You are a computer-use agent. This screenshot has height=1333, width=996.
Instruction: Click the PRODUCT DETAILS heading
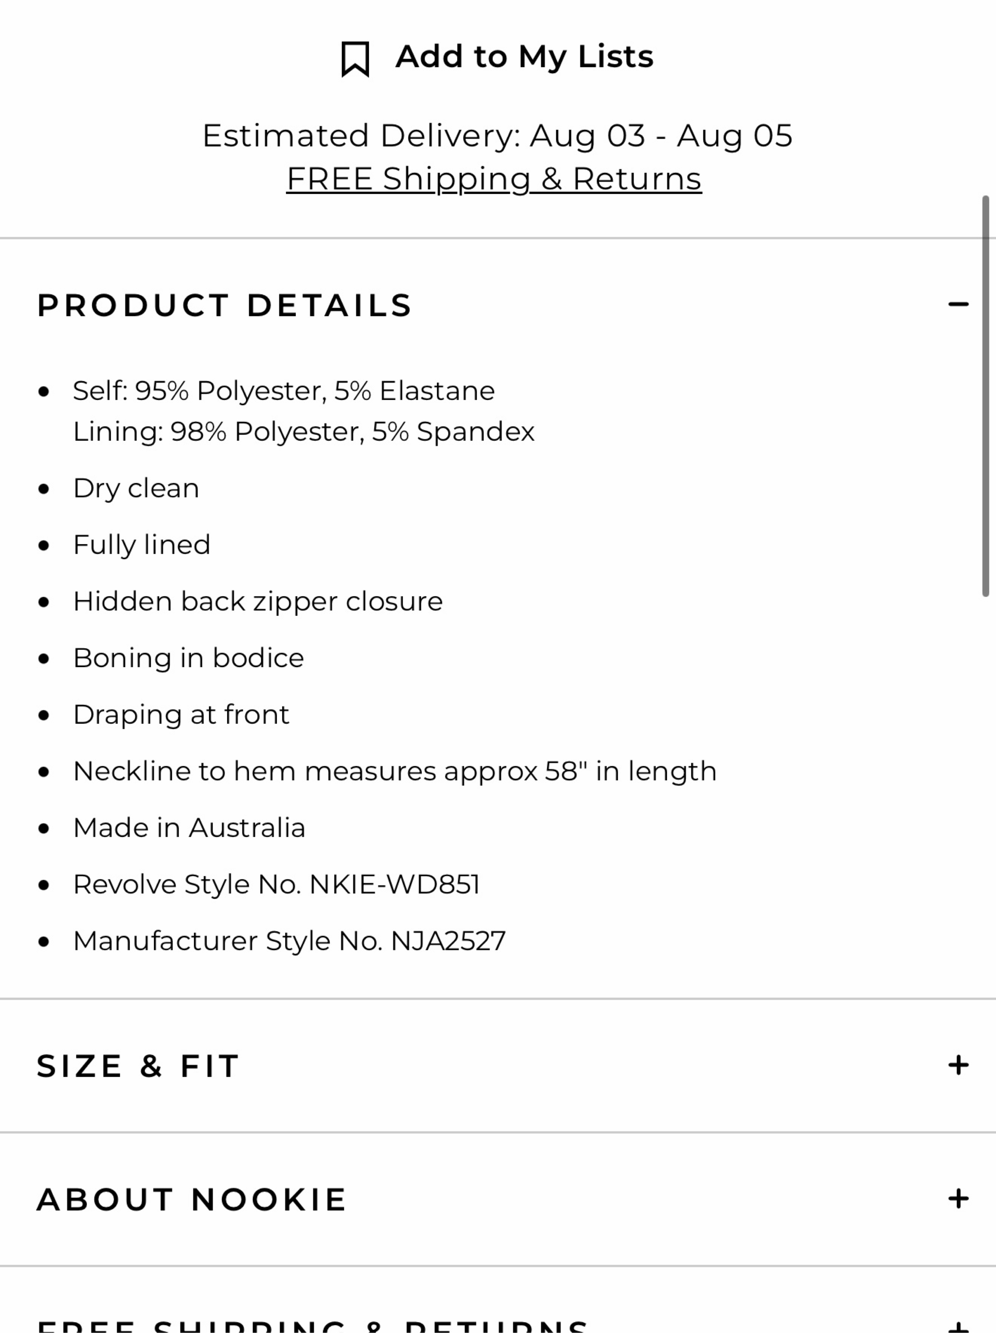click(225, 305)
